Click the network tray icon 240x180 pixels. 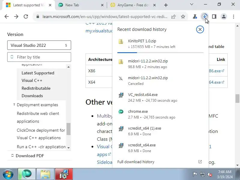(202, 174)
